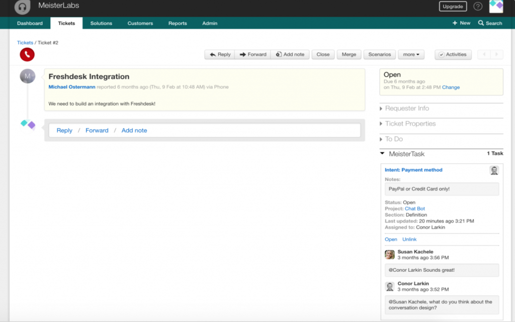Click 'Assigned to: Conor Larkin' text

click(415, 228)
